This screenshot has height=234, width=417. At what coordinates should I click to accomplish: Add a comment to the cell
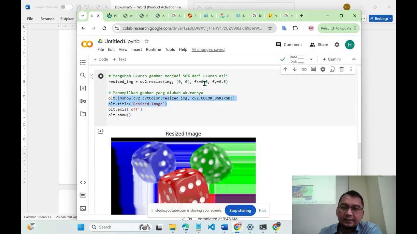pyautogui.click(x=313, y=69)
